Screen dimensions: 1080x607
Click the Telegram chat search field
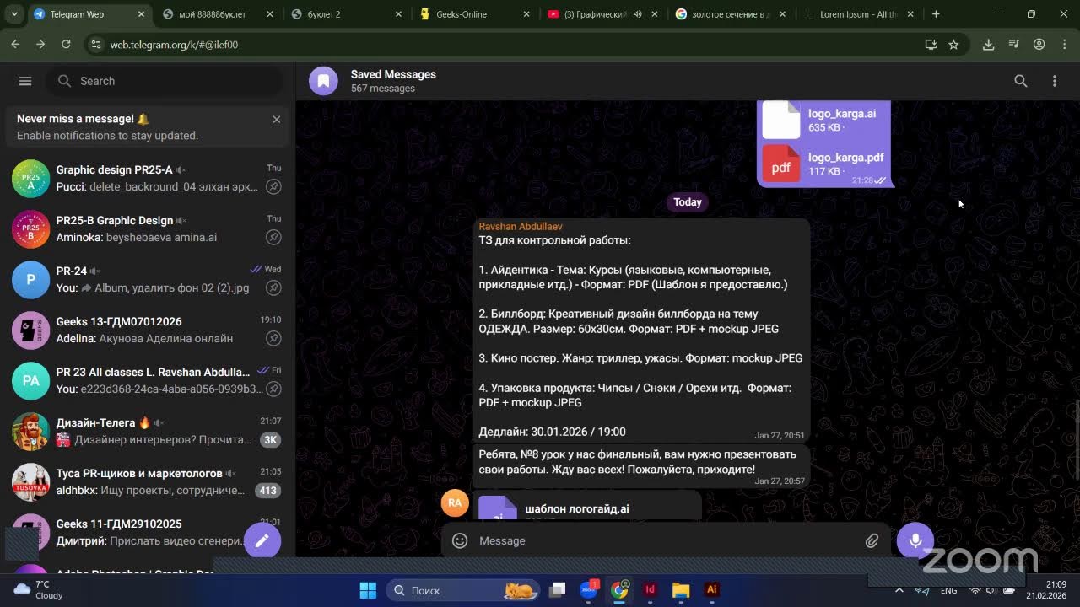click(166, 81)
